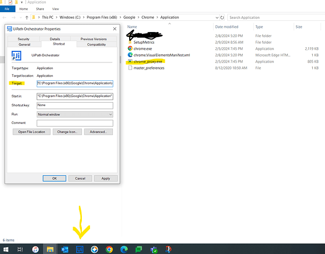Sort files by Date modified column

pyautogui.click(x=226, y=27)
